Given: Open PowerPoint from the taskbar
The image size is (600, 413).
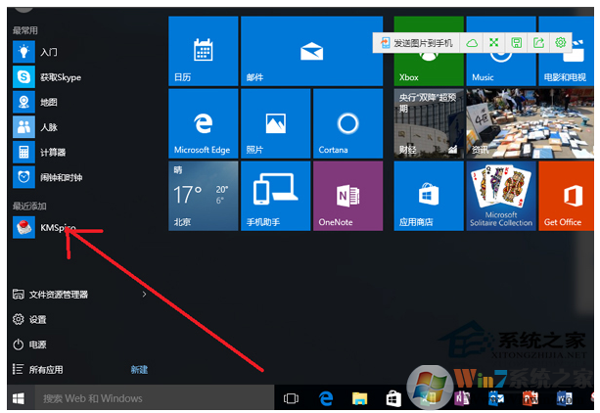Looking at the screenshot, I should click(530, 398).
